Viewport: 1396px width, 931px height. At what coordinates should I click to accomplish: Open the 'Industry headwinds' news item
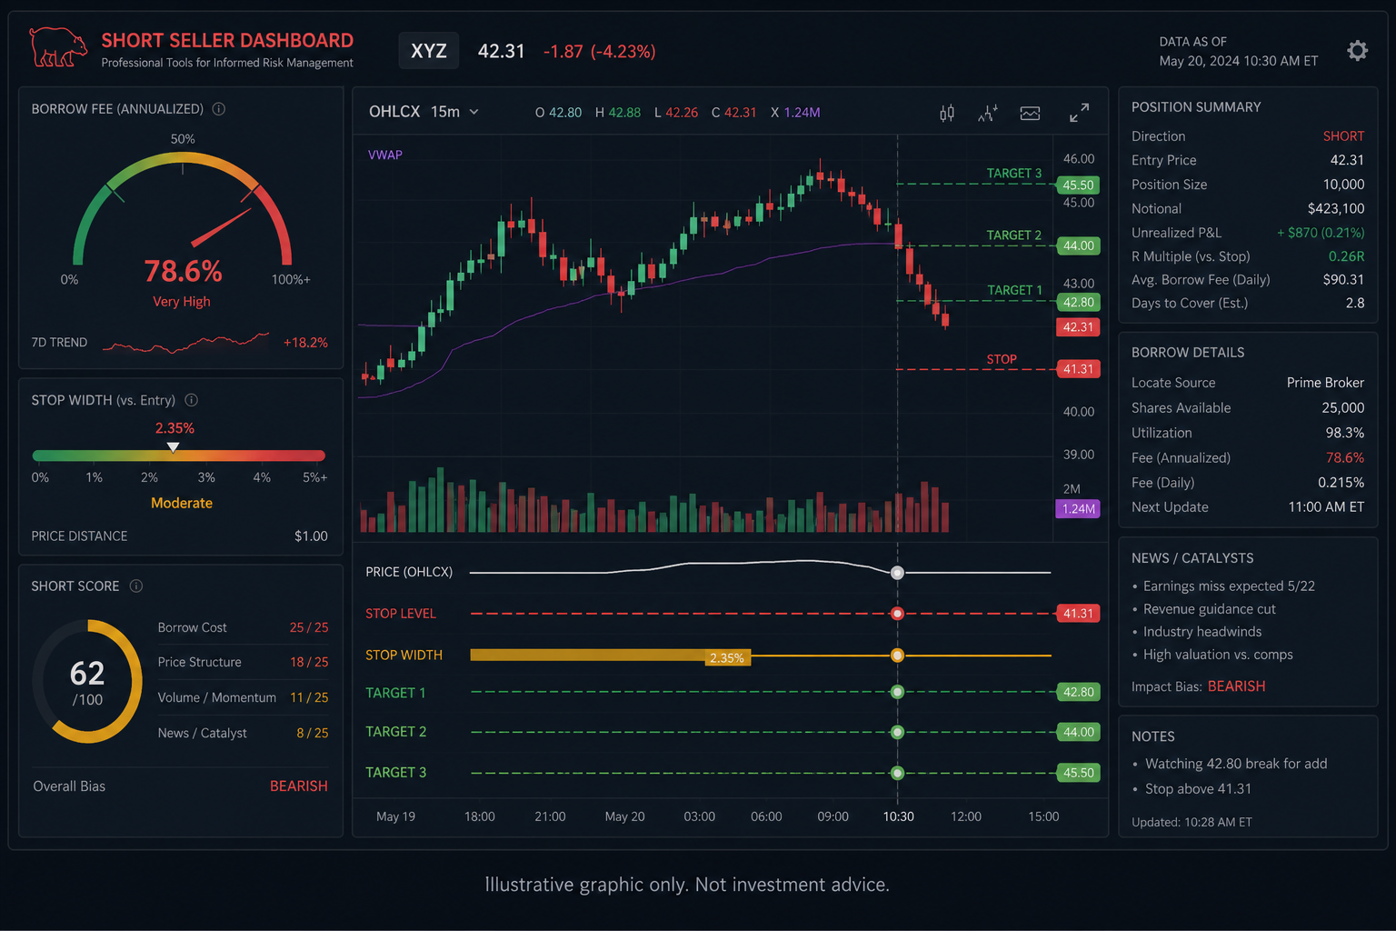pos(1202,632)
